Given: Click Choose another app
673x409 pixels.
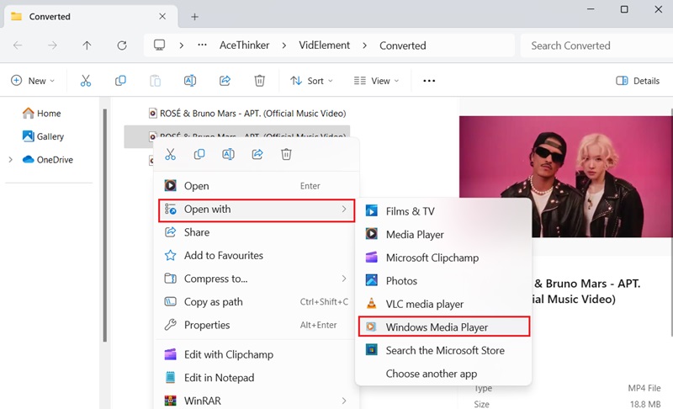Looking at the screenshot, I should point(443,374).
